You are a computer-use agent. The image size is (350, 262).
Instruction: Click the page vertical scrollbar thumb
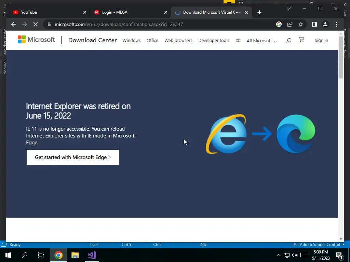click(x=341, y=57)
